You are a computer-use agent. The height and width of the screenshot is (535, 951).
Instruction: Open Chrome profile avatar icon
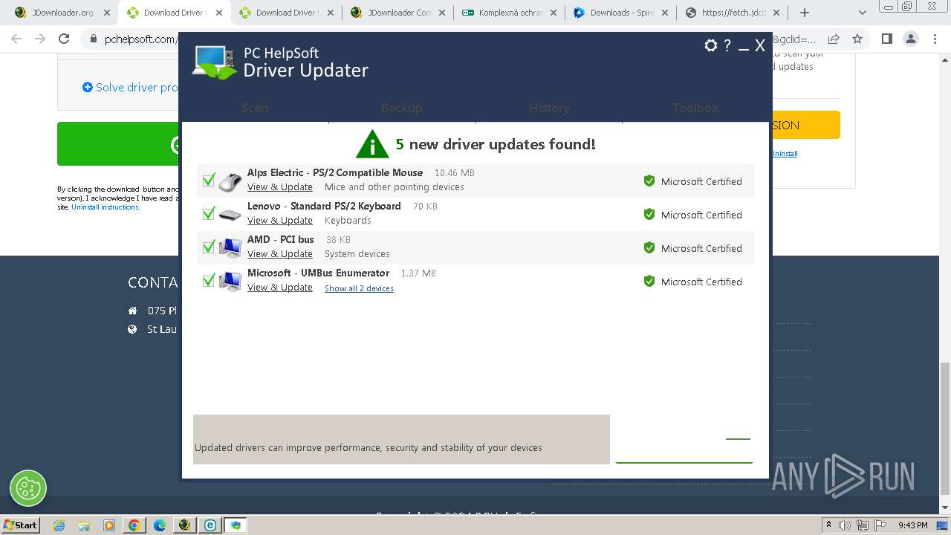(x=911, y=39)
